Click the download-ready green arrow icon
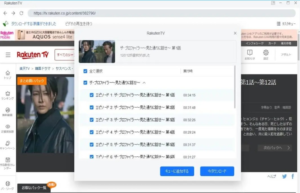This screenshot has height=193, width=300. pos(6,24)
